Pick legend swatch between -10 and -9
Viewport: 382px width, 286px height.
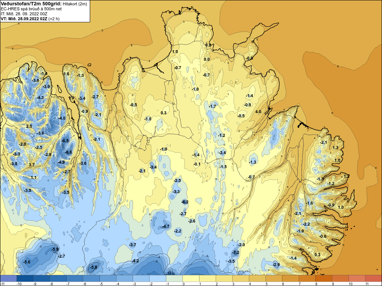(25, 278)
